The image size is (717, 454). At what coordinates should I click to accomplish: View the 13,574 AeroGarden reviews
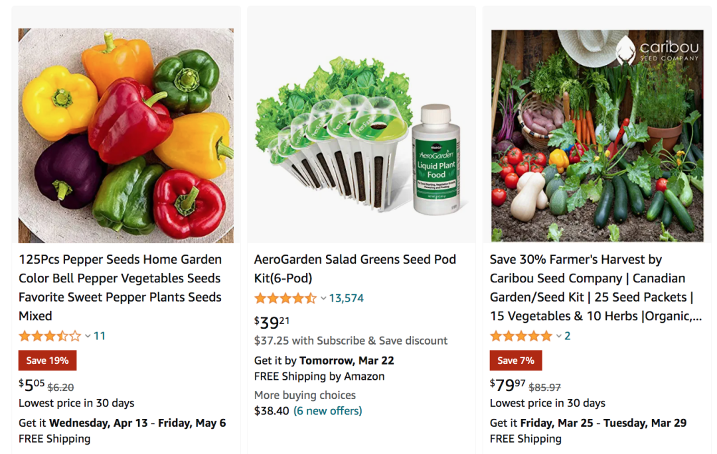tap(347, 298)
